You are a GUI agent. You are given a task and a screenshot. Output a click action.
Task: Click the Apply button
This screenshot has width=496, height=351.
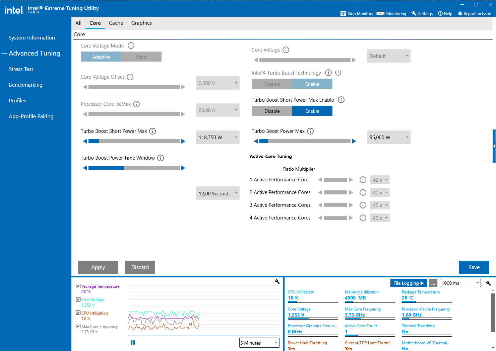[98, 267]
